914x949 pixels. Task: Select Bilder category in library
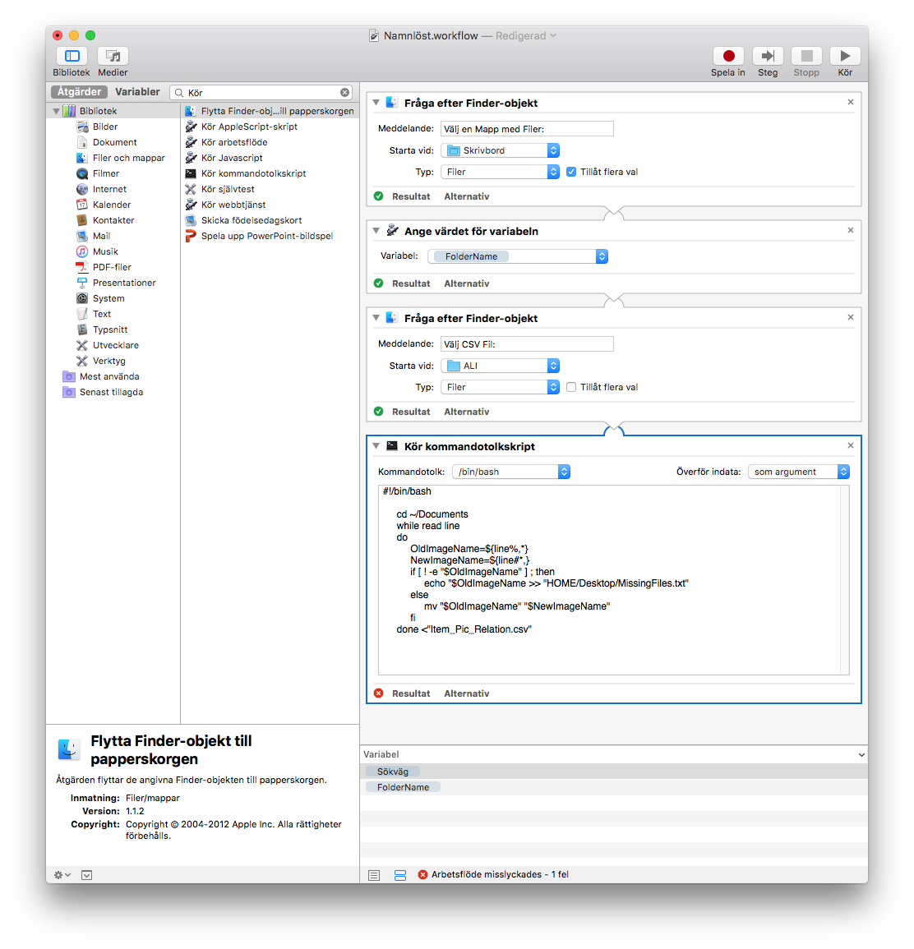(x=104, y=127)
